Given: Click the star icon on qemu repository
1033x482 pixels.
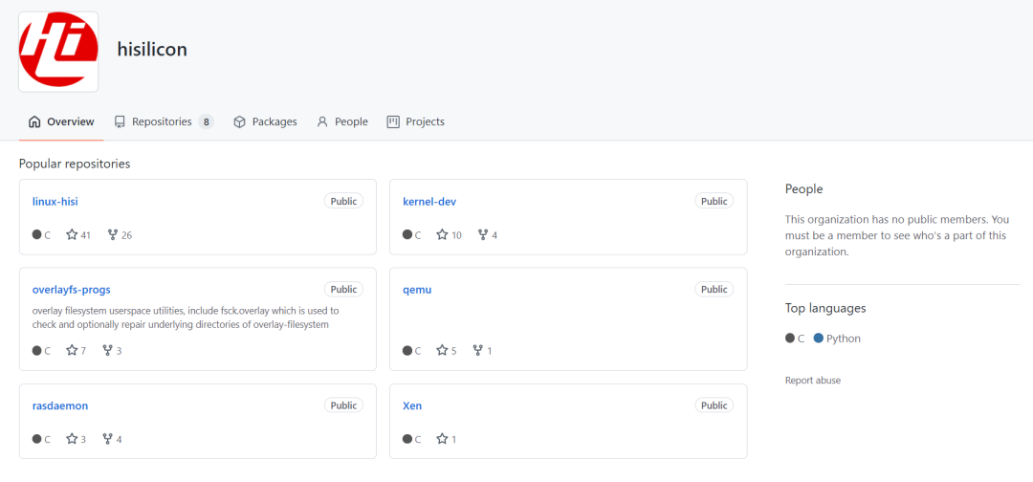Looking at the screenshot, I should 442,350.
